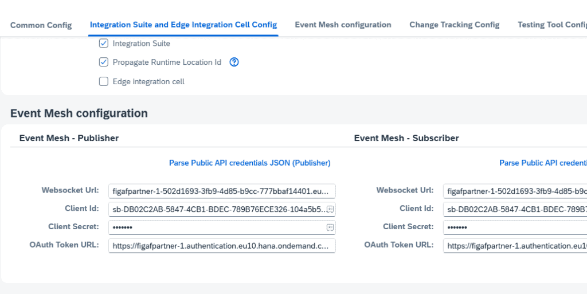Click the Publisher Client Secret label
The height and width of the screenshot is (294, 587).
(x=74, y=227)
